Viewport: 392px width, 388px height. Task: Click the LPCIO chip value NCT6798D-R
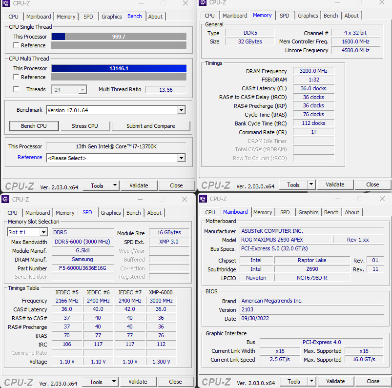click(x=312, y=278)
